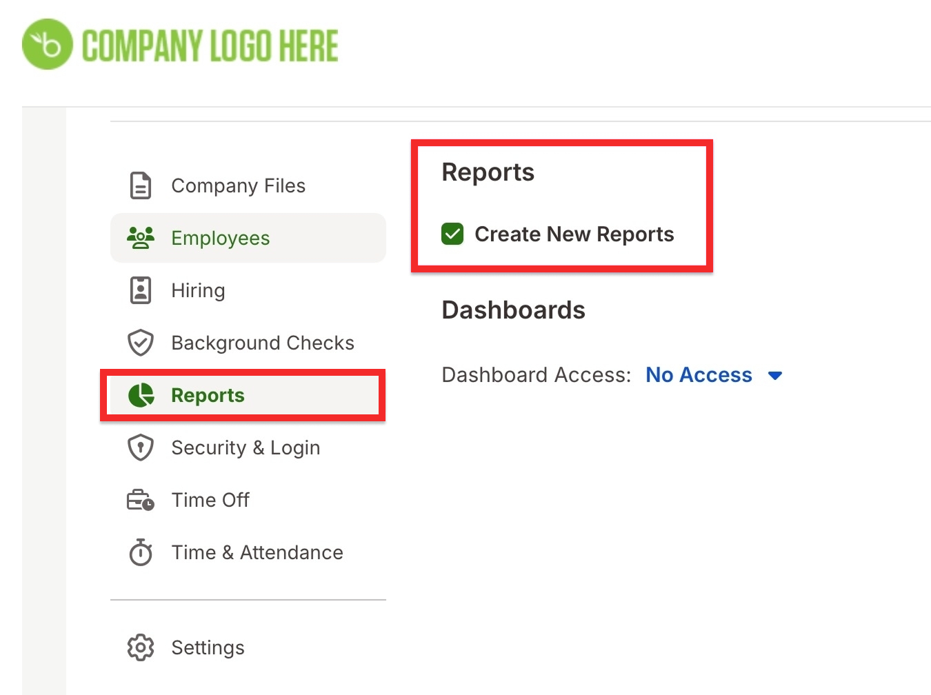
Task: Click the Hiring ID badge icon
Action: (x=141, y=290)
